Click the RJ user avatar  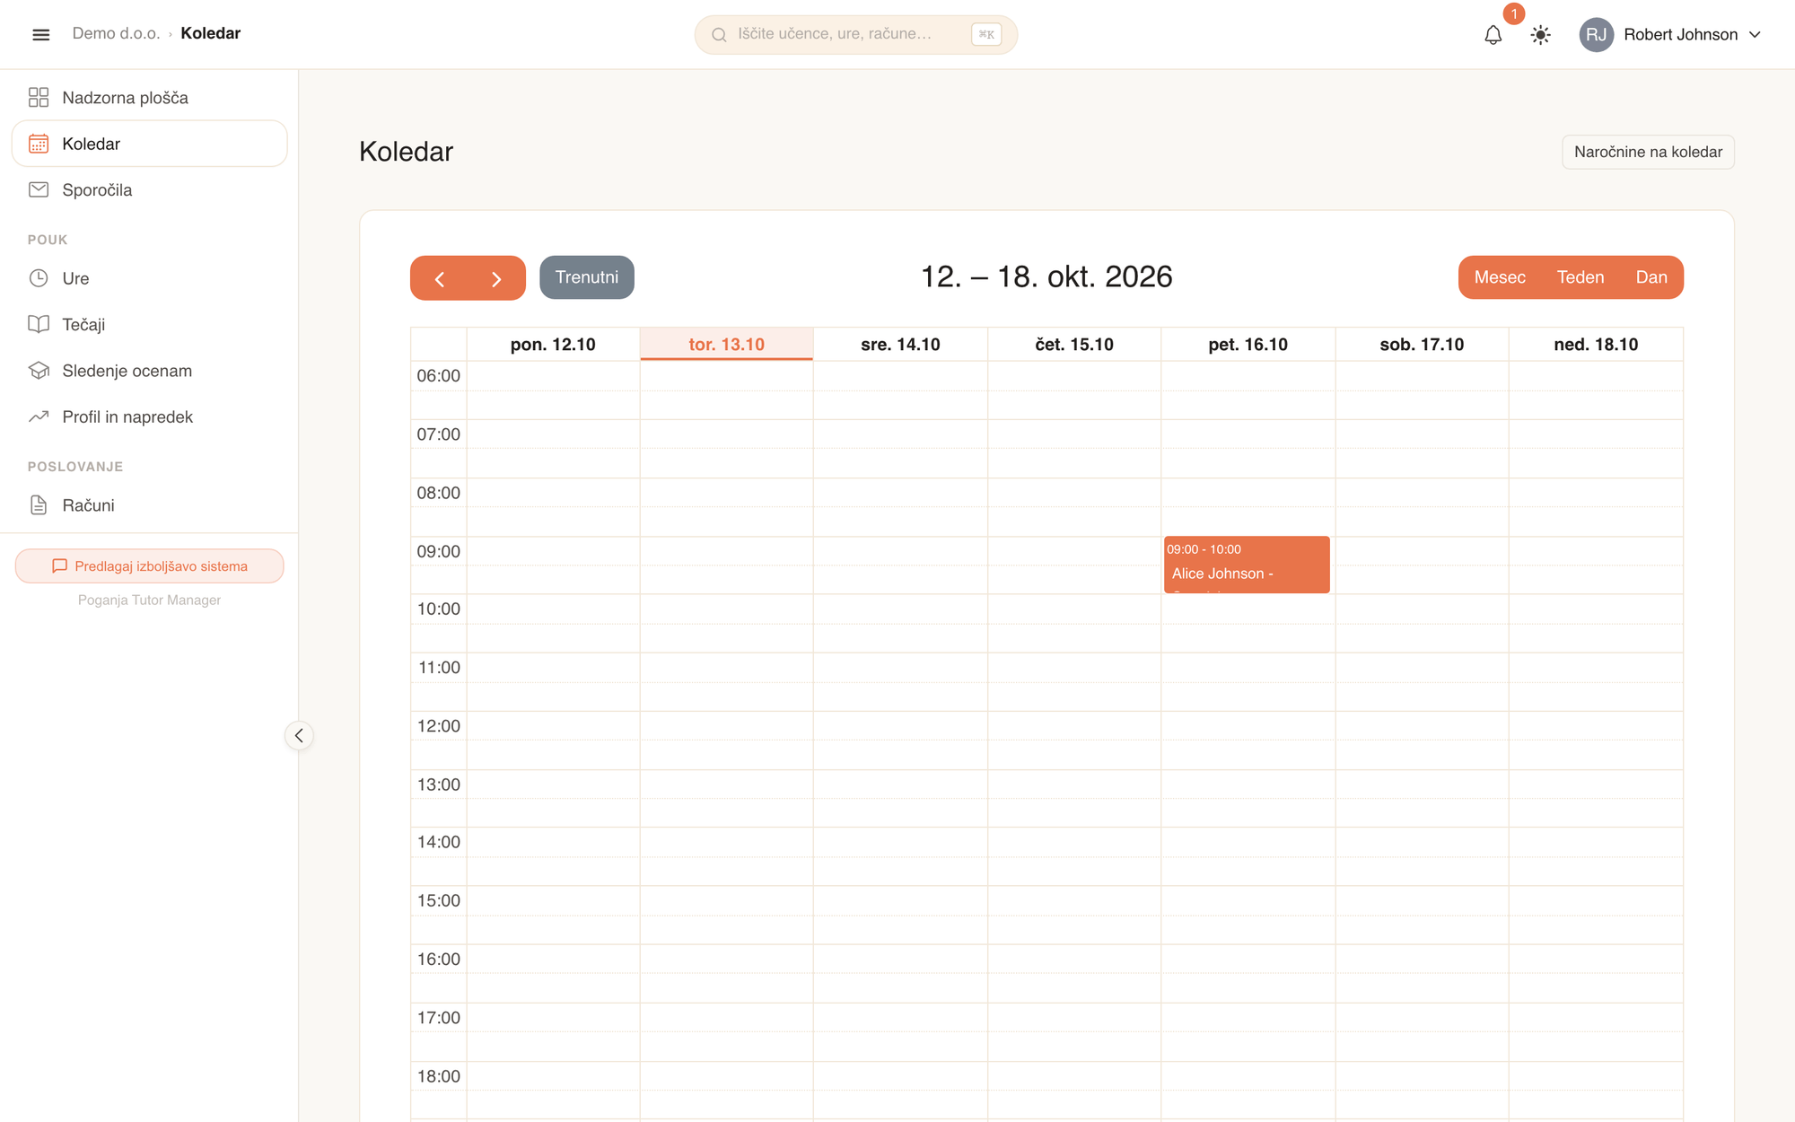(1596, 35)
